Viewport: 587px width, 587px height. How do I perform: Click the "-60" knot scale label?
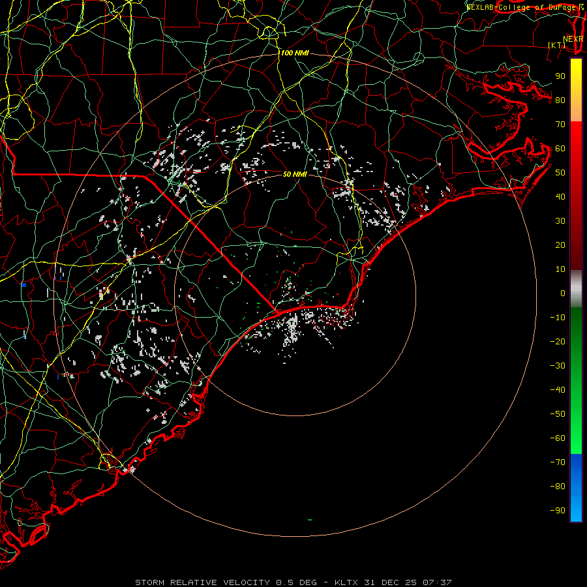pos(558,438)
